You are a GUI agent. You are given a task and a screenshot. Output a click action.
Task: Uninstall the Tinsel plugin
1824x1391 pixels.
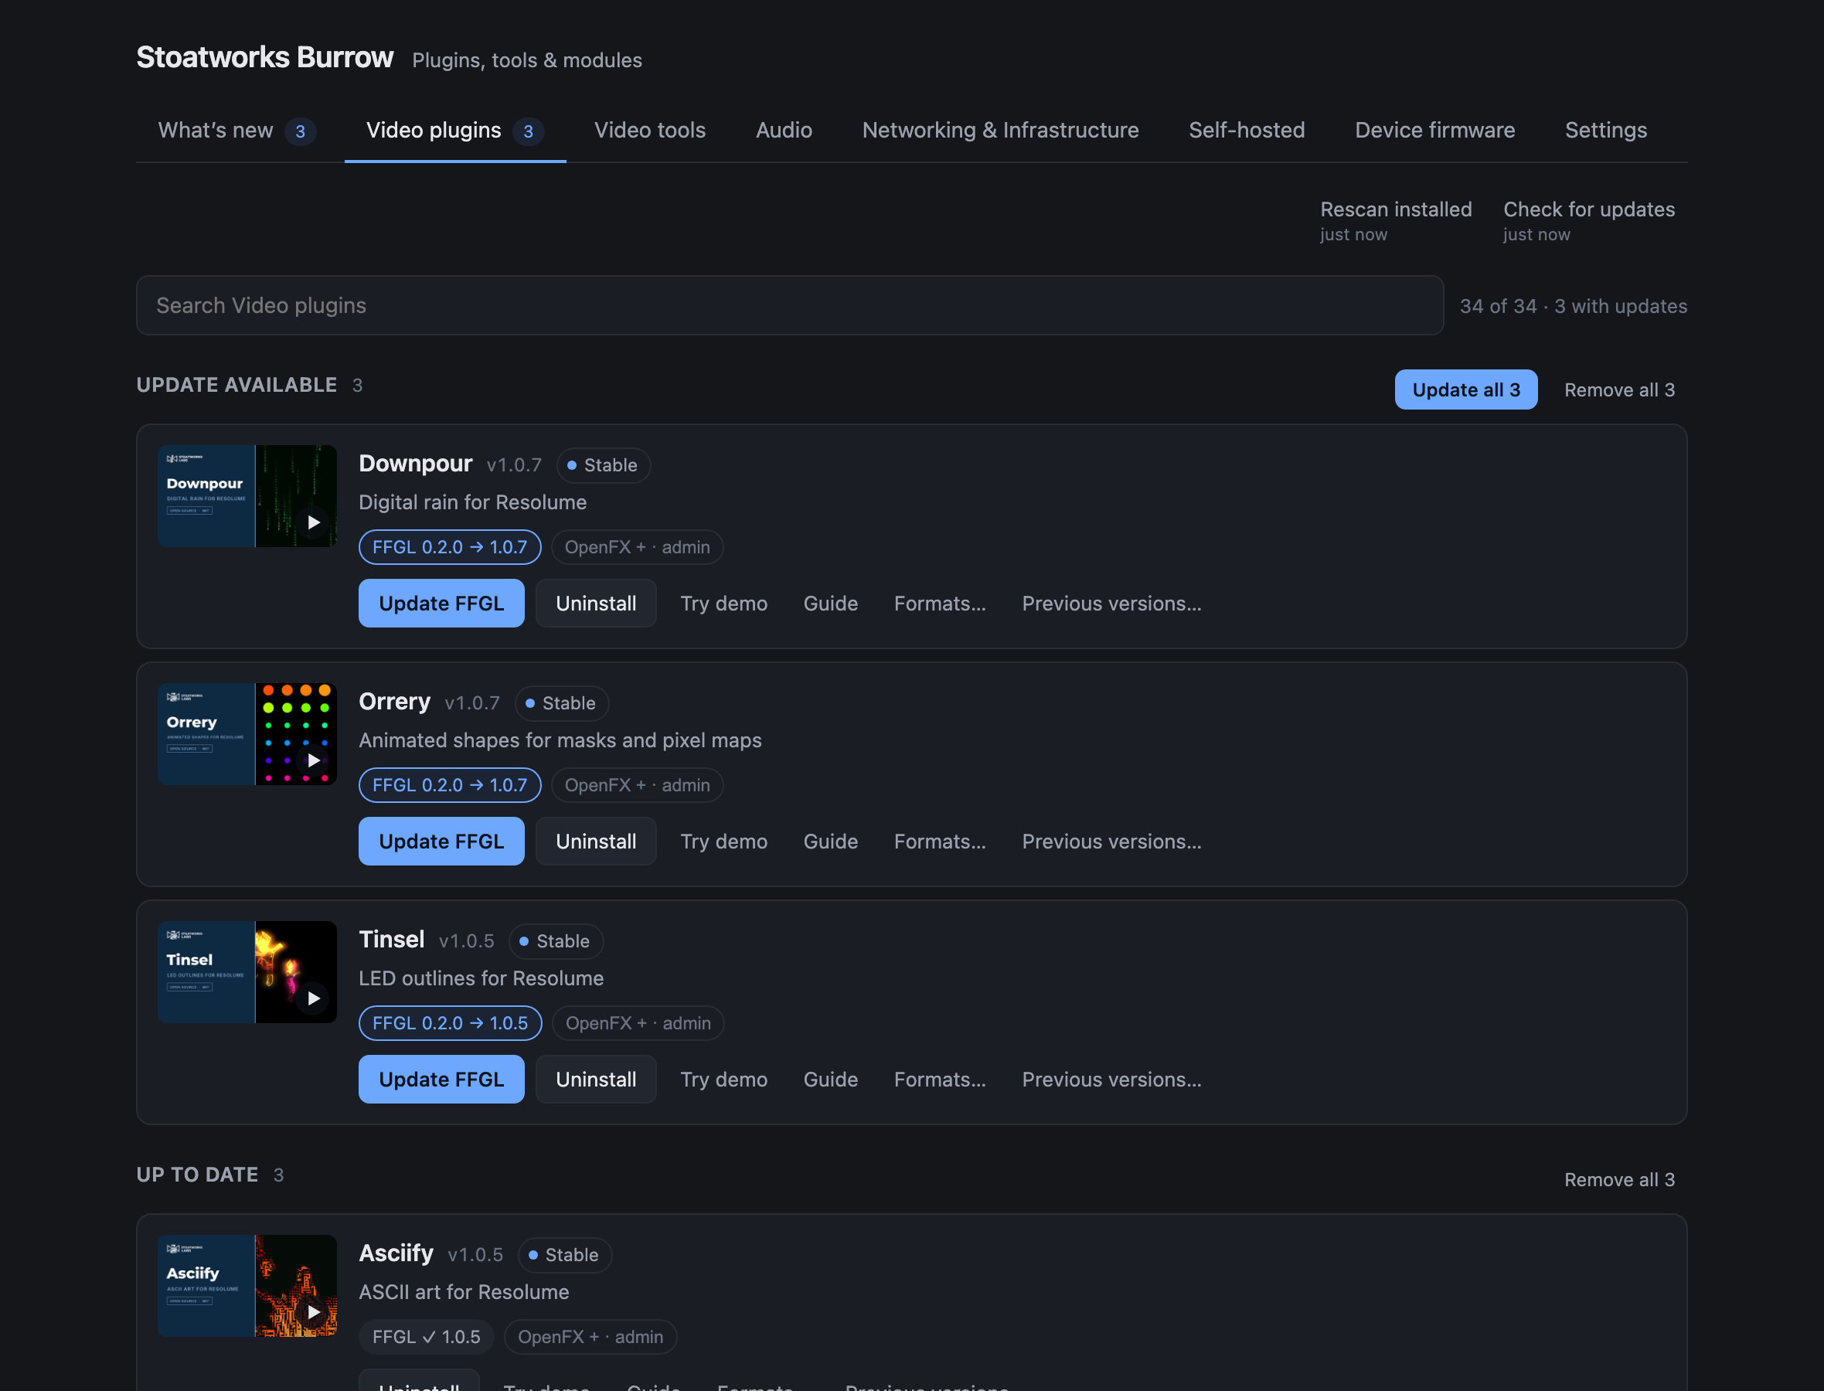(x=596, y=1080)
